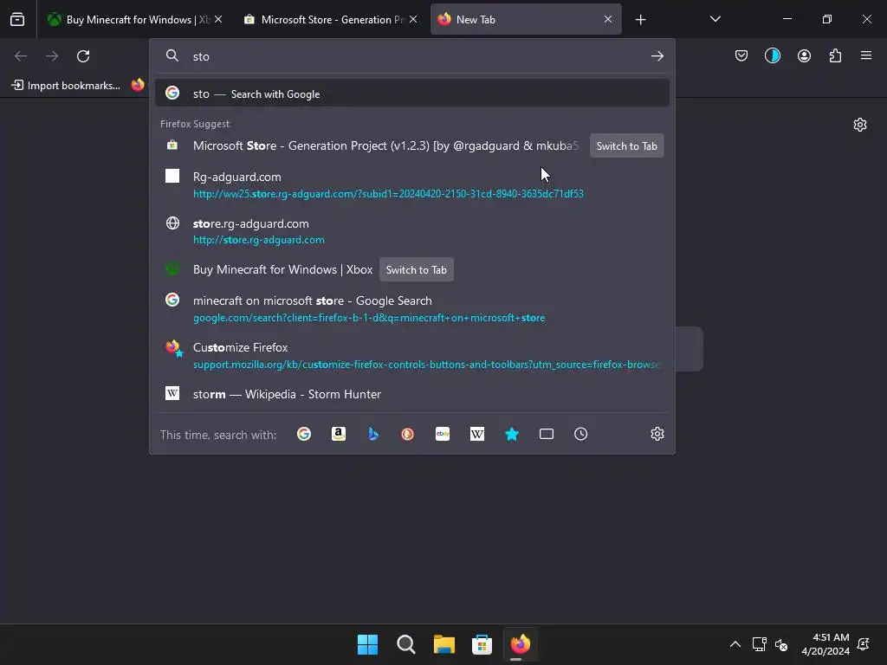Click the Firefox bookmark icon in bookmarks bar
The height and width of the screenshot is (665, 887).
point(138,85)
